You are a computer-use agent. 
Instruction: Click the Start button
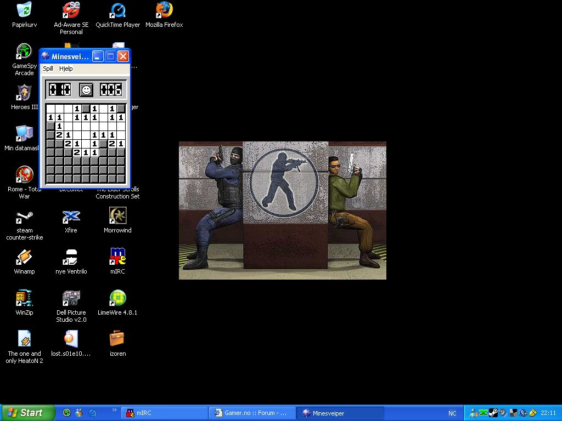(x=27, y=413)
